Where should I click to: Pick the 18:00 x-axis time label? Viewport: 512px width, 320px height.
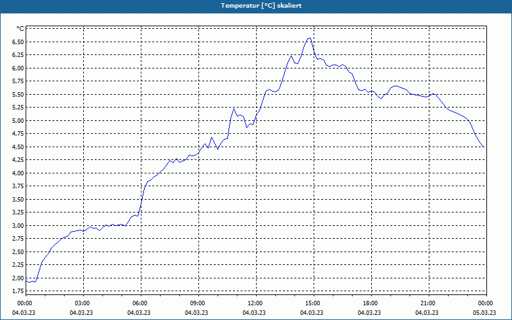(x=371, y=303)
